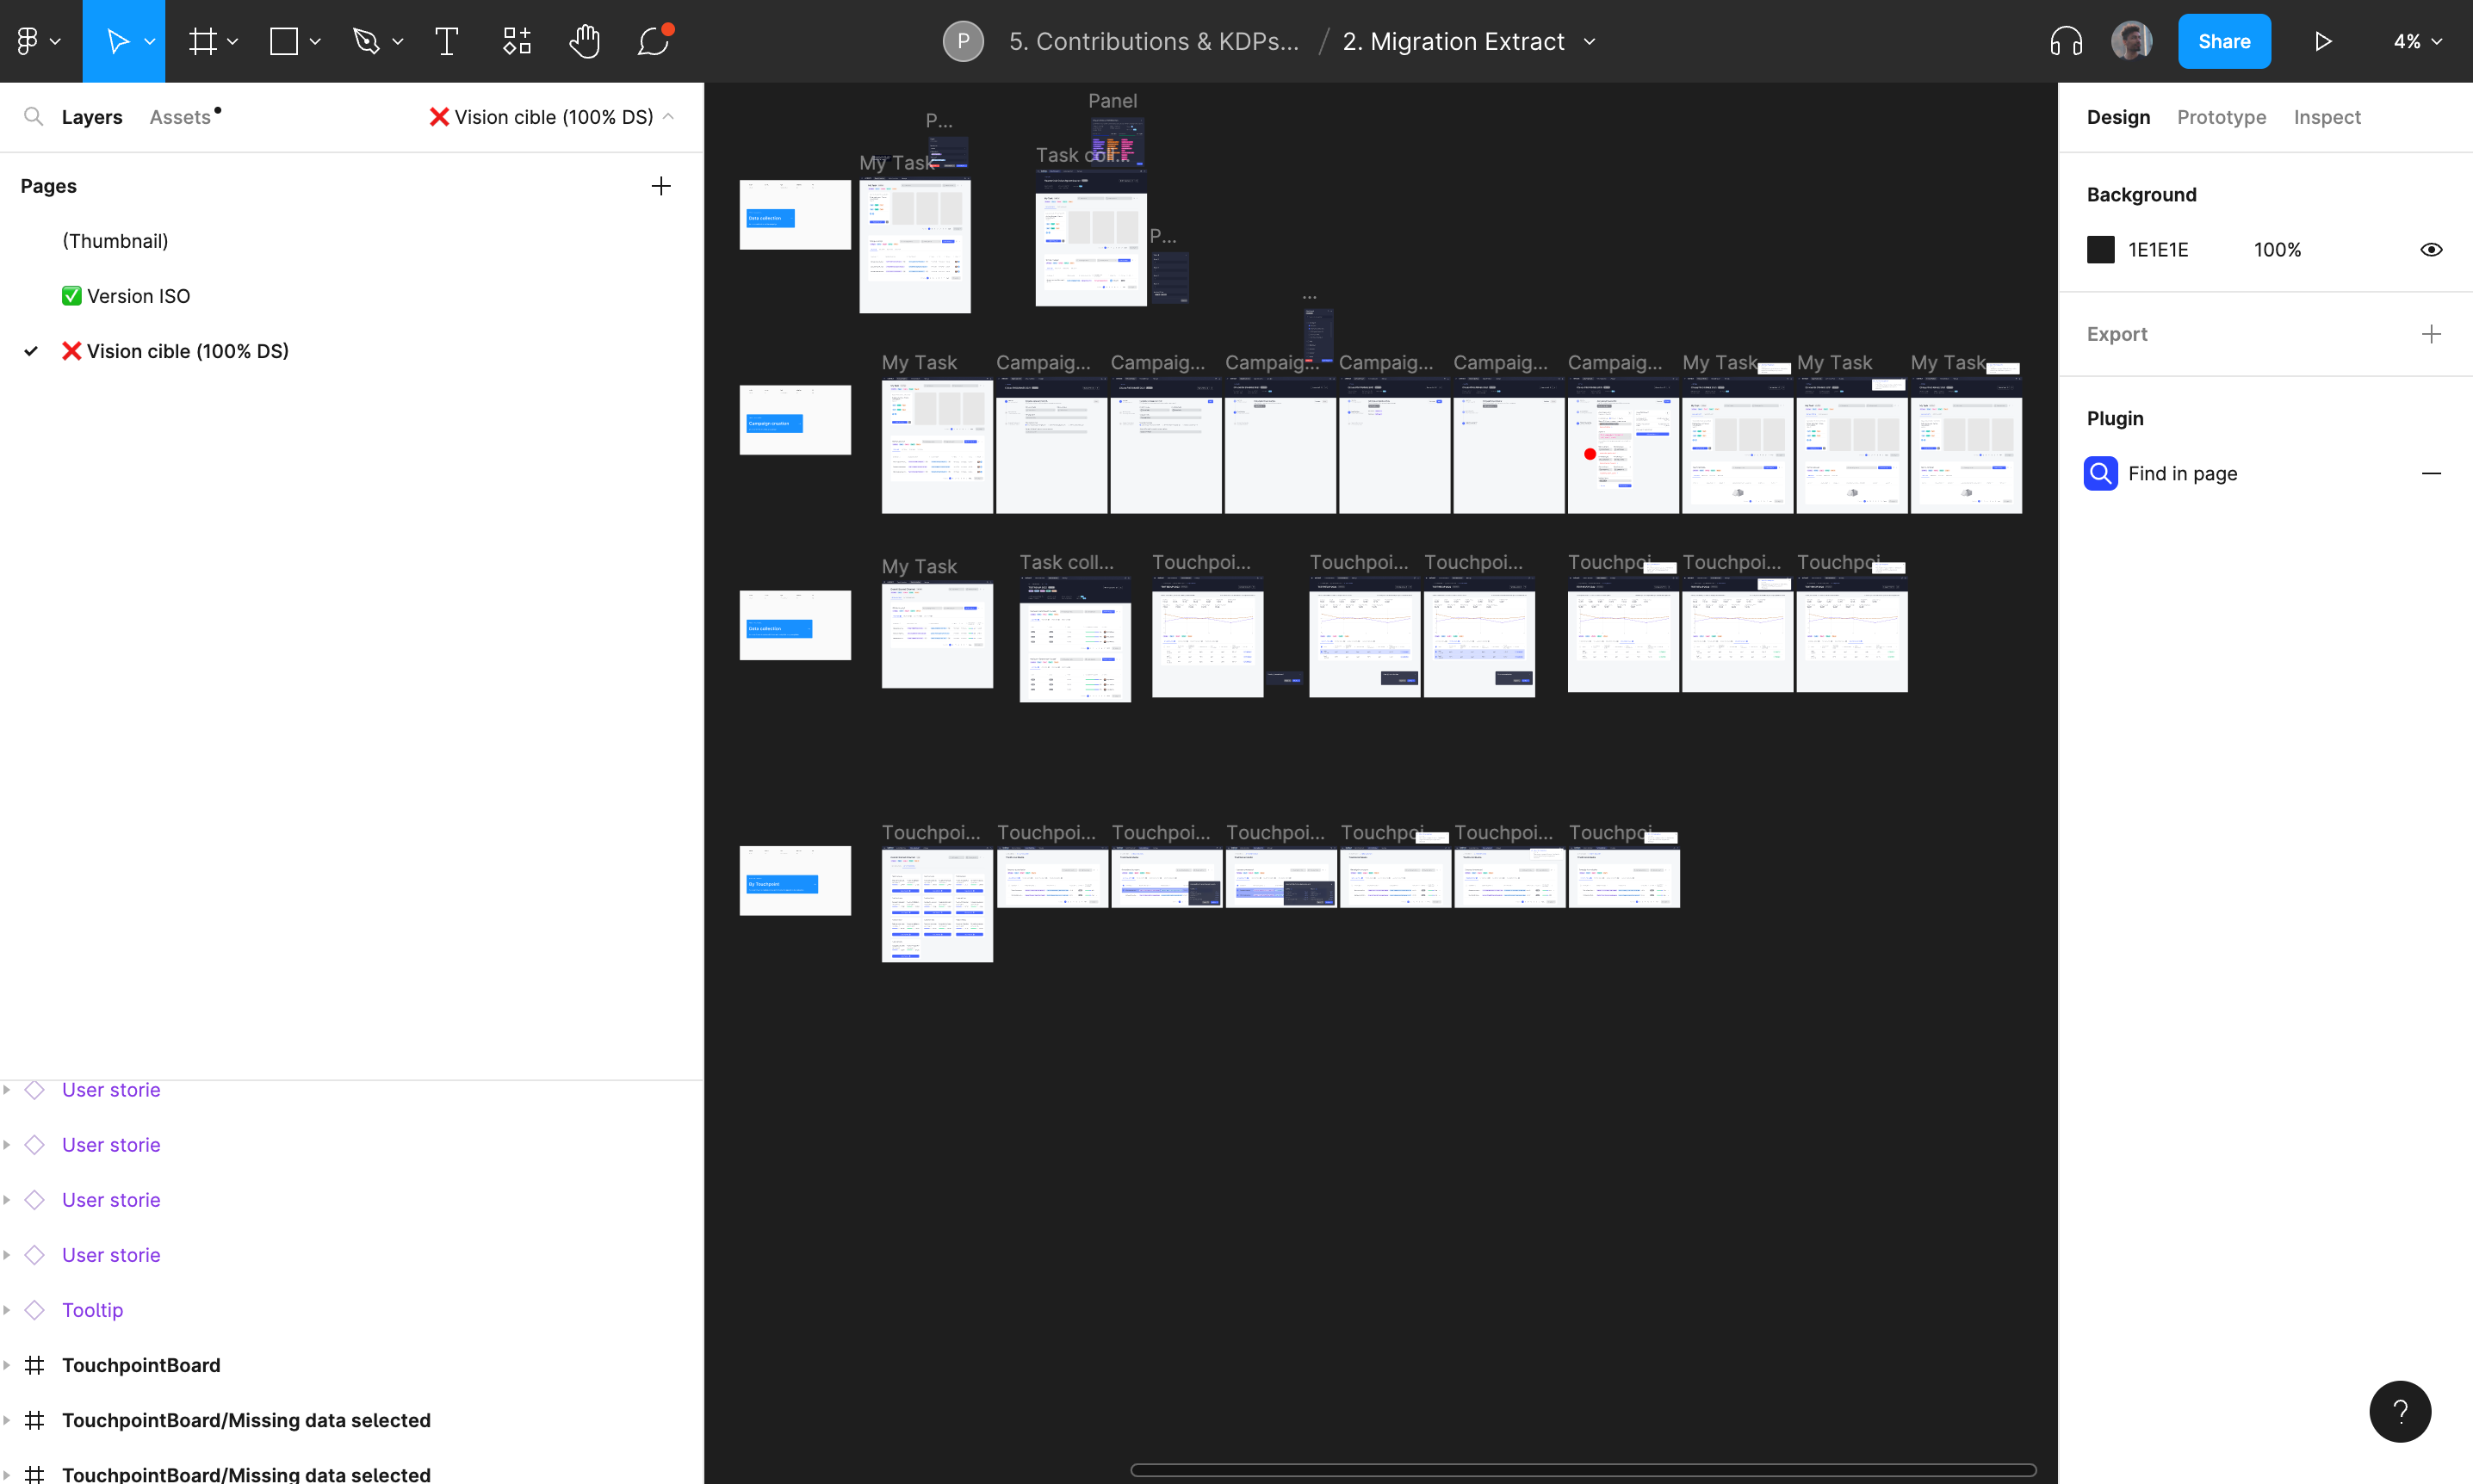Toggle background color visibility eye
Screen dimensions: 2473x1484
2431,250
